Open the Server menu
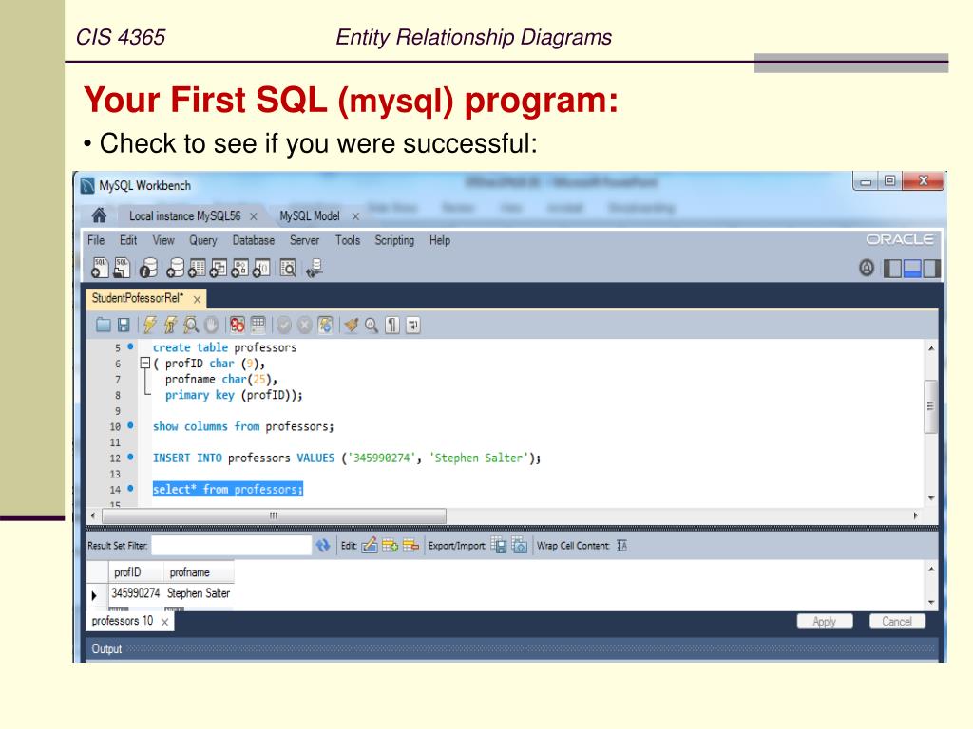973x729 pixels. click(x=304, y=240)
